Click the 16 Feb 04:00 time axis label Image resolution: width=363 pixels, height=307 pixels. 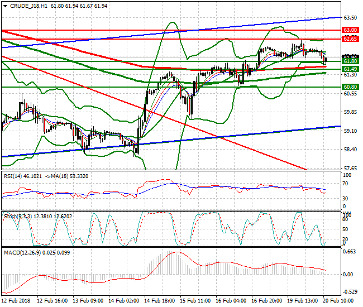231,301
